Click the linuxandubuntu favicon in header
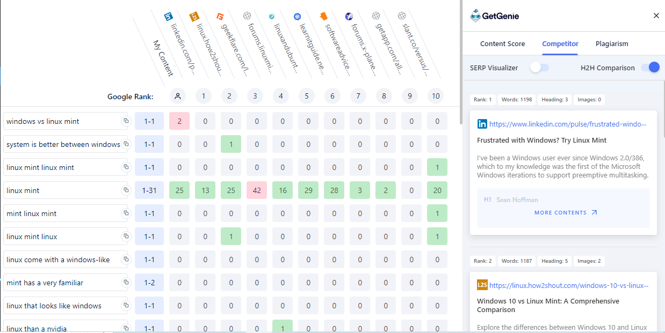 [x=272, y=16]
